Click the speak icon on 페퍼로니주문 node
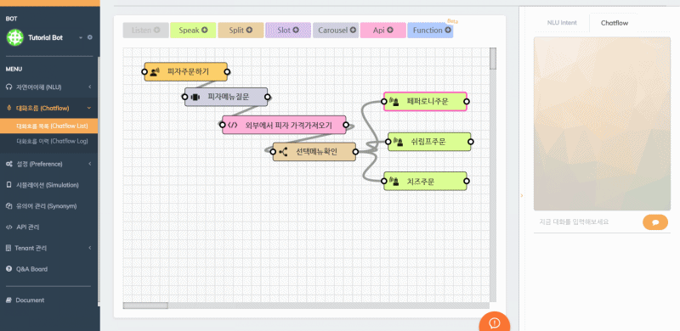 [x=394, y=102]
